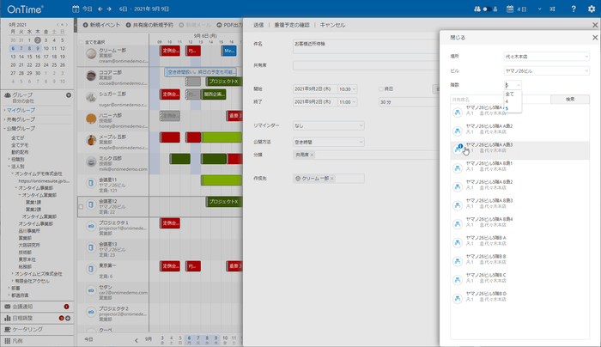This screenshot has height=347, width=601.
Task: Toggle the group/person view switch
Action: 489,9
